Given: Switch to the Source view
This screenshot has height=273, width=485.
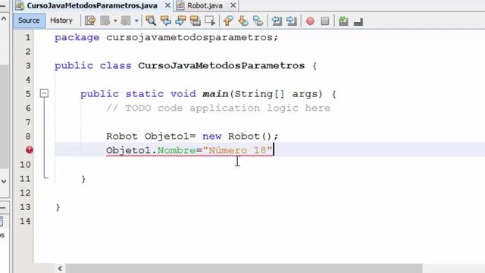Looking at the screenshot, I should (x=29, y=20).
